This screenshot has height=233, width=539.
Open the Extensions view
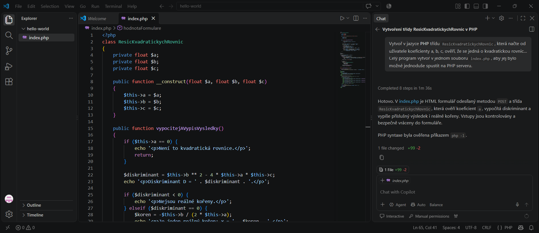9,82
